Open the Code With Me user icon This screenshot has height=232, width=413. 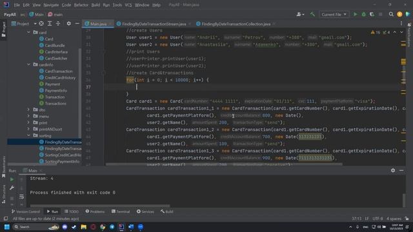[x=300, y=14]
